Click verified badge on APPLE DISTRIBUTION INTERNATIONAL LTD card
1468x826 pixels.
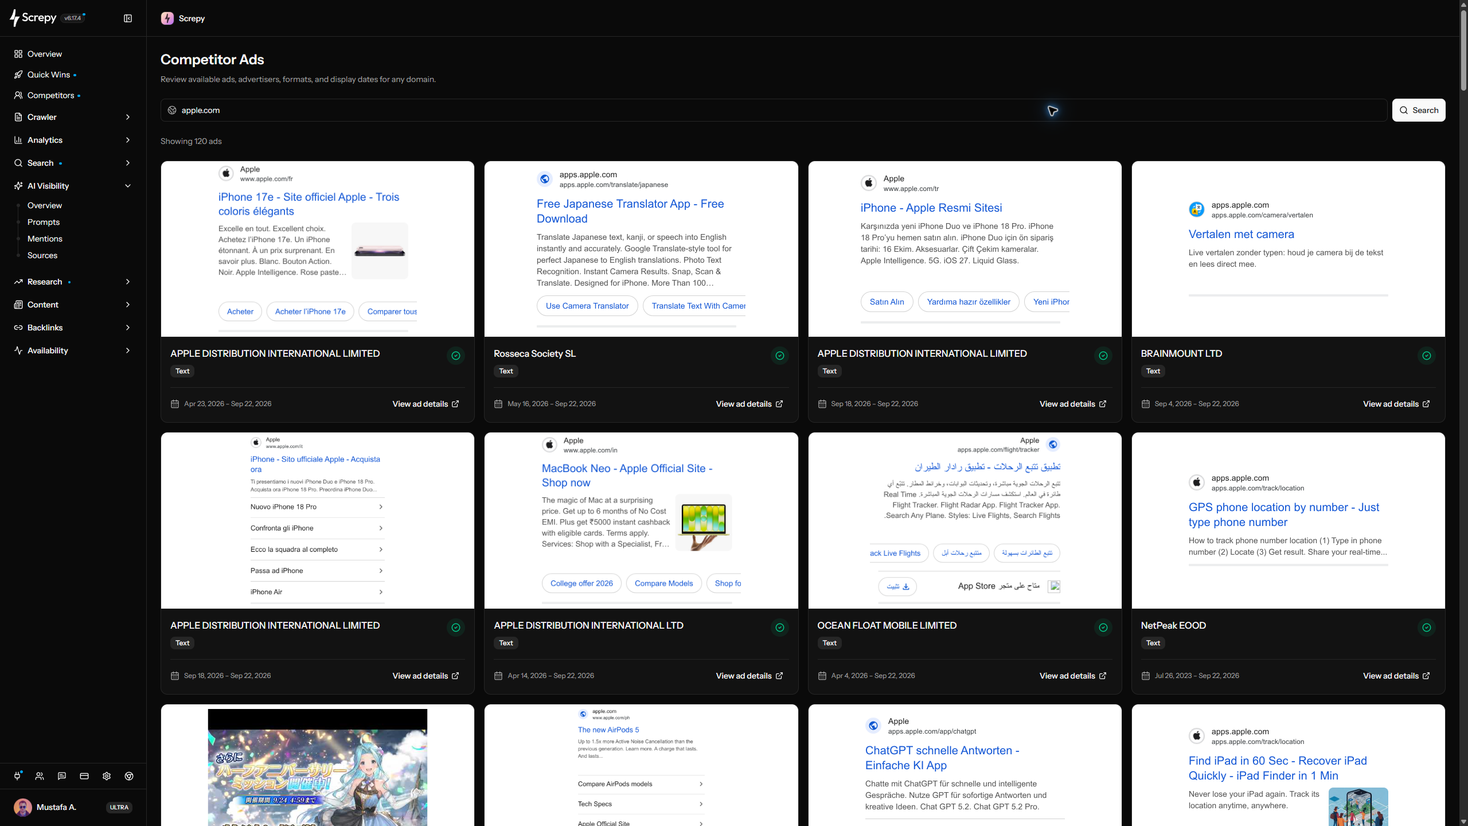click(x=779, y=628)
